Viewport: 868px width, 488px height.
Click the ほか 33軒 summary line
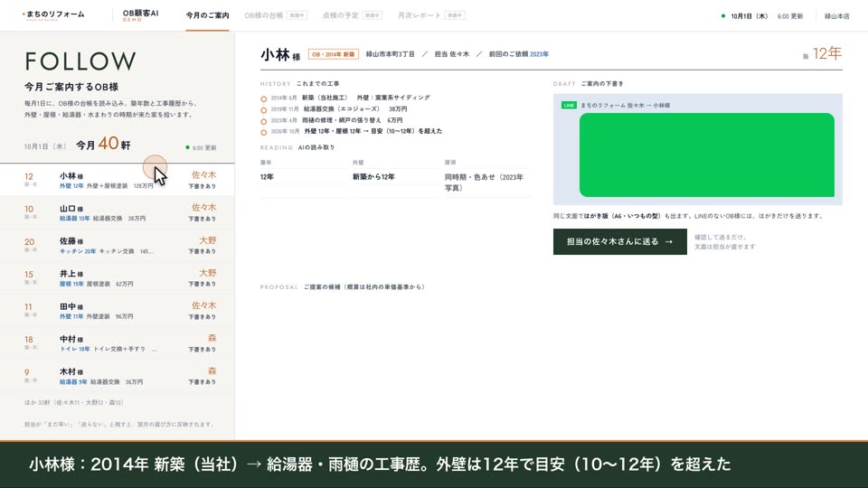point(73,402)
